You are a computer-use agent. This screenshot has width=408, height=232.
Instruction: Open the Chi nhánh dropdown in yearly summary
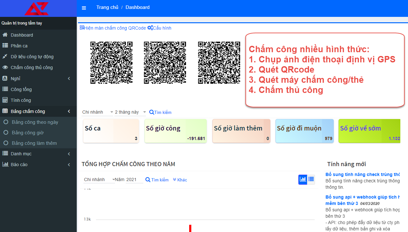99,179
